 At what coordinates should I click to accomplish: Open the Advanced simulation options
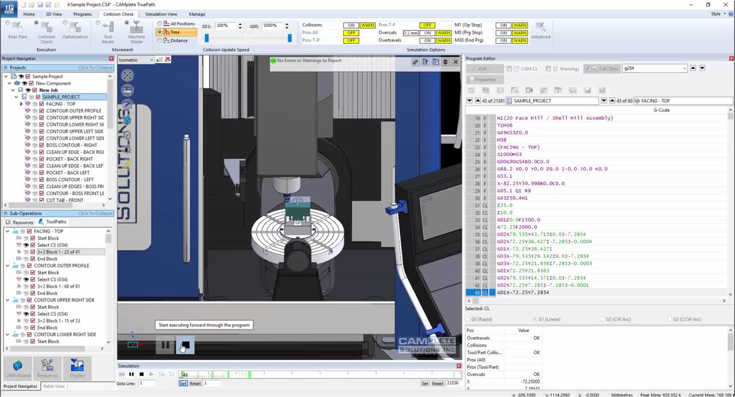click(x=540, y=31)
